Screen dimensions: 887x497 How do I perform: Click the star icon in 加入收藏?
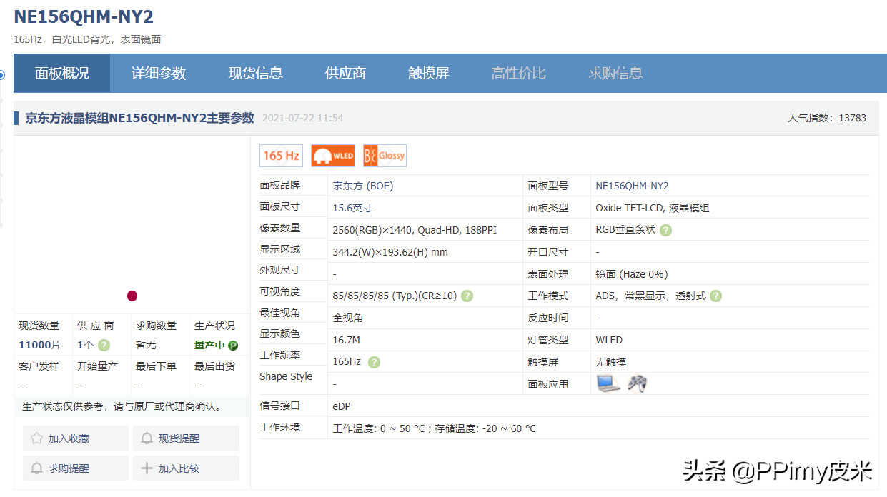point(37,438)
